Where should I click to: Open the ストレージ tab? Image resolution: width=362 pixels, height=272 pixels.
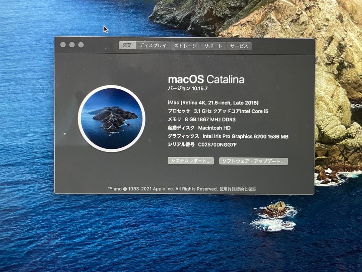(x=185, y=46)
